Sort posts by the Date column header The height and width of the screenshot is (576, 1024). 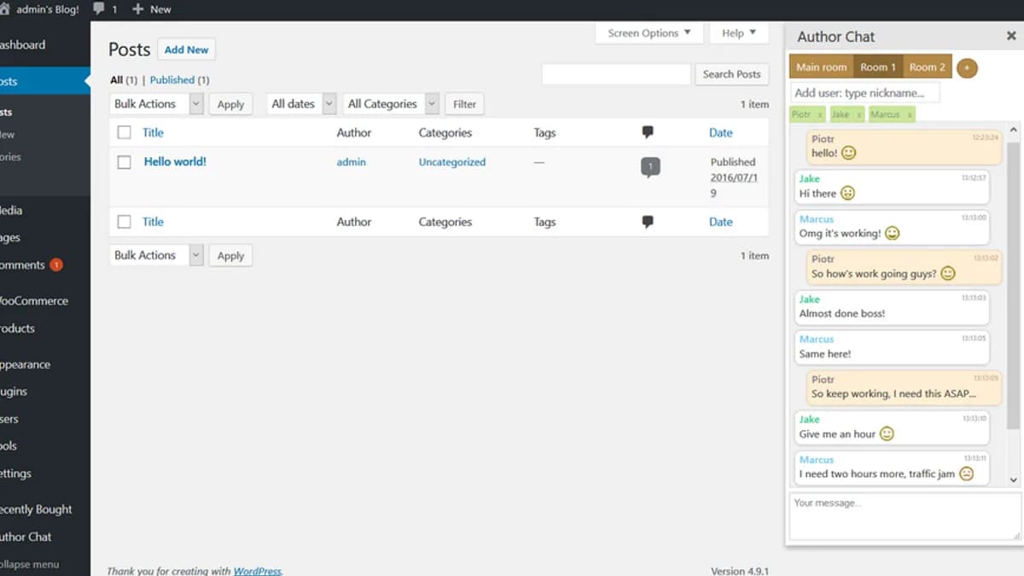tap(721, 132)
